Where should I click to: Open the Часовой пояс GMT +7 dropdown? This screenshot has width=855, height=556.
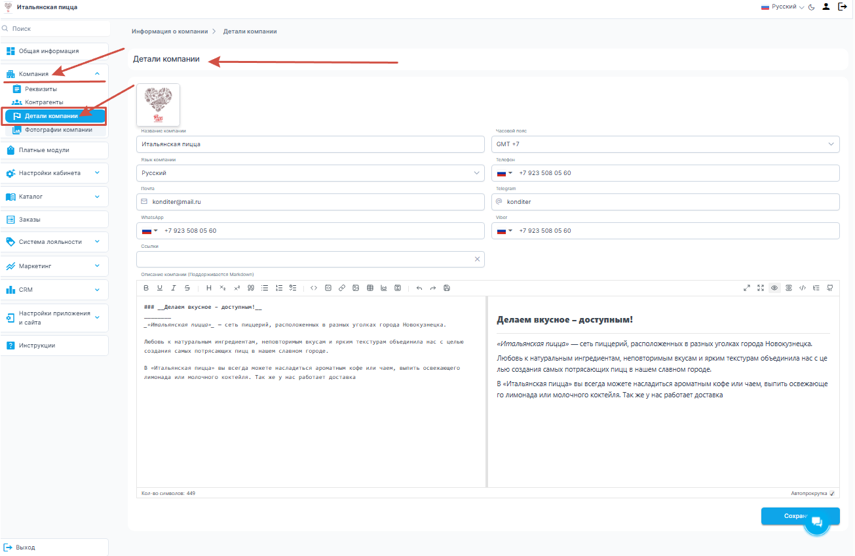[x=665, y=144]
